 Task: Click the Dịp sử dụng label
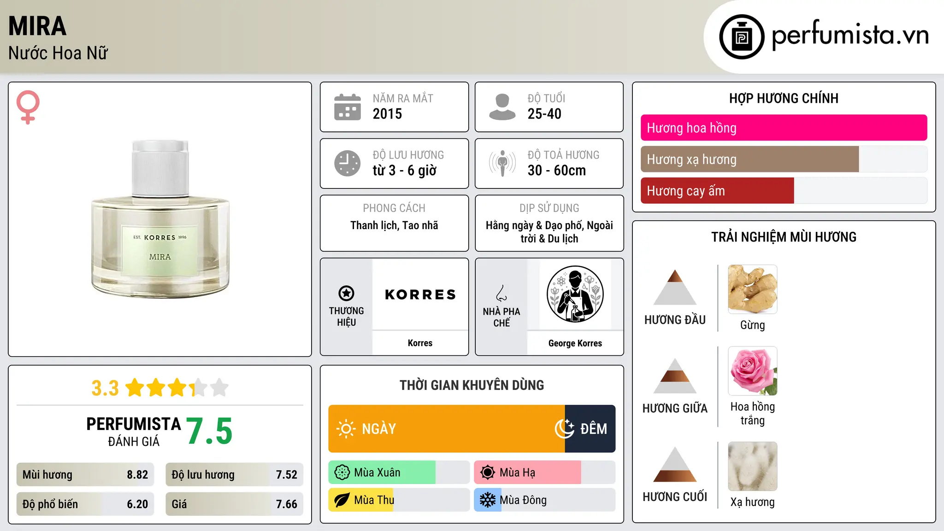[x=549, y=208]
